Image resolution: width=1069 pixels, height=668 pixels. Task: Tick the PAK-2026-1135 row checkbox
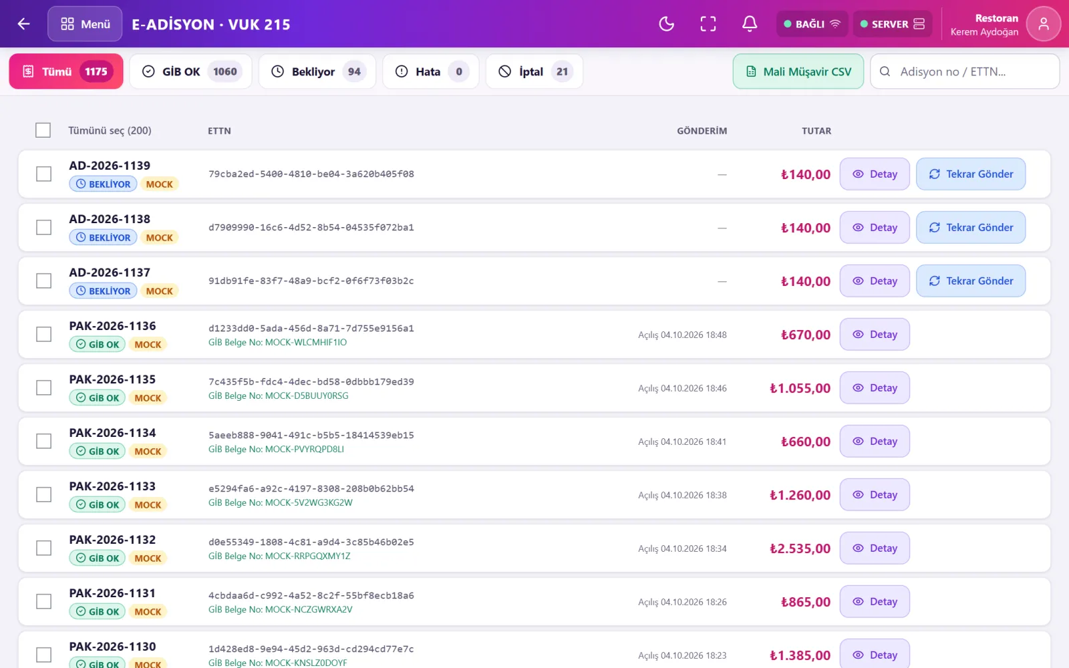pyautogui.click(x=43, y=387)
